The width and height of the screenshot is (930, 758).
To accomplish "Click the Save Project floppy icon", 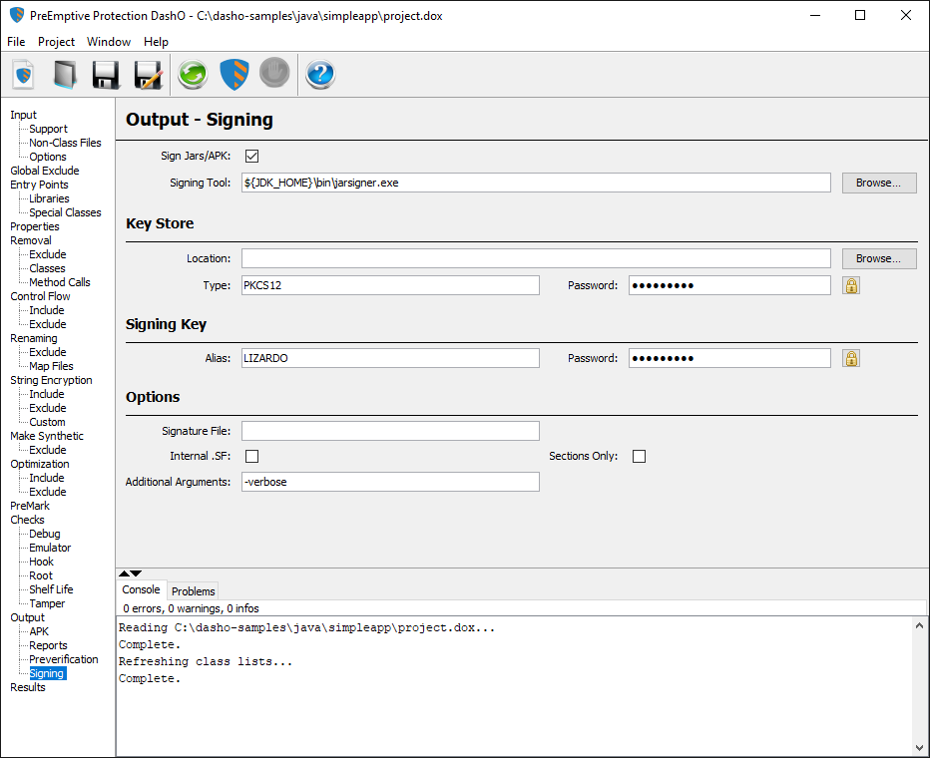I will pyautogui.click(x=106, y=75).
